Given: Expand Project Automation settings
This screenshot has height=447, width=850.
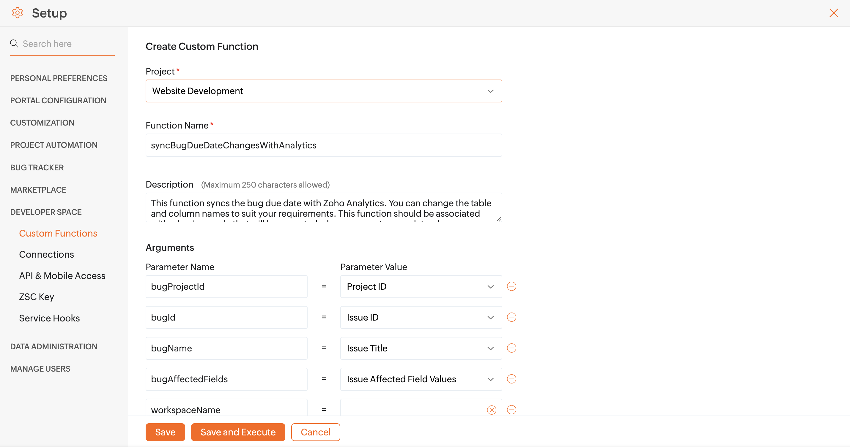Looking at the screenshot, I should [53, 145].
